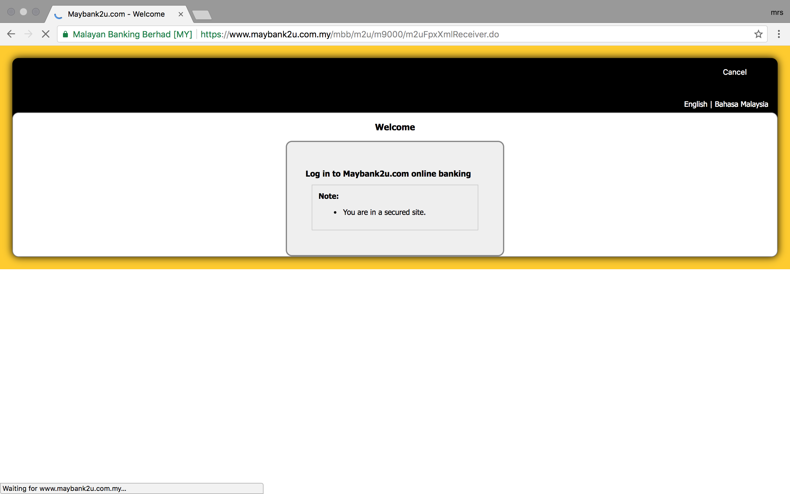Click the Cancel link
This screenshot has height=494, width=790.
(734, 72)
